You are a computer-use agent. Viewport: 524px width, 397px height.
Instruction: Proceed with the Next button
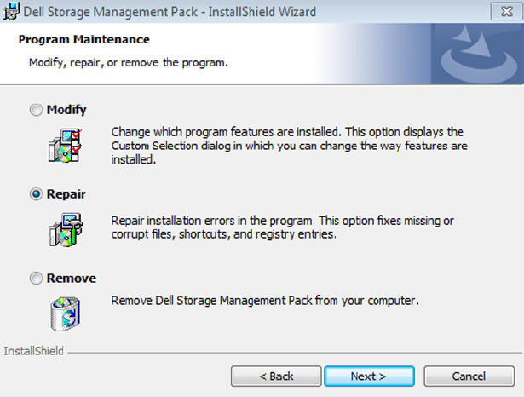pyautogui.click(x=370, y=376)
